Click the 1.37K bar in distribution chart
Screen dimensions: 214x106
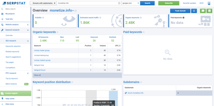click(113, 98)
